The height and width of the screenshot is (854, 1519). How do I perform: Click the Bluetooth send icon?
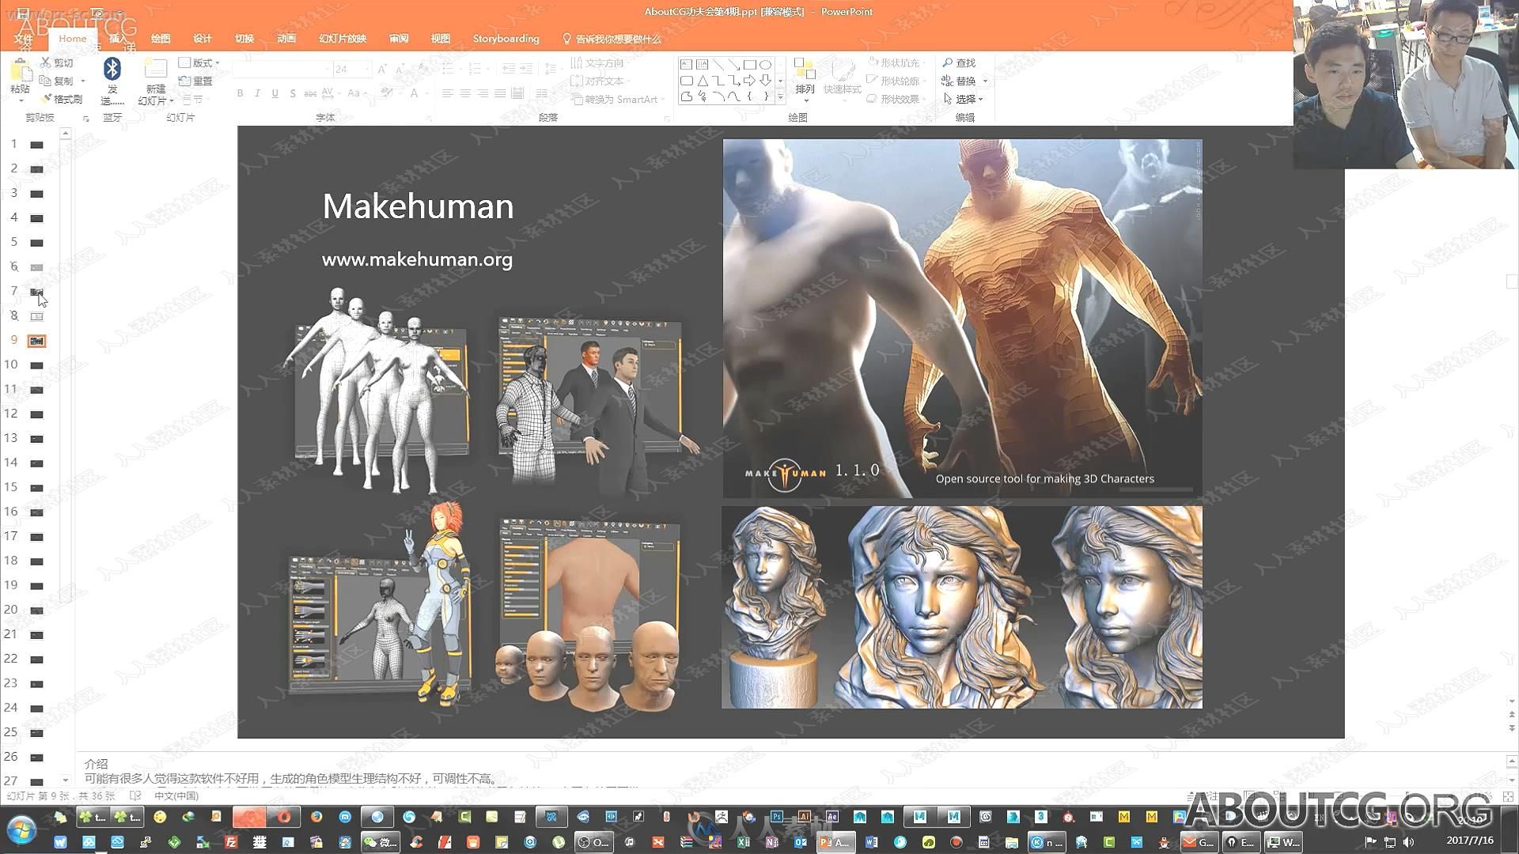[x=112, y=70]
